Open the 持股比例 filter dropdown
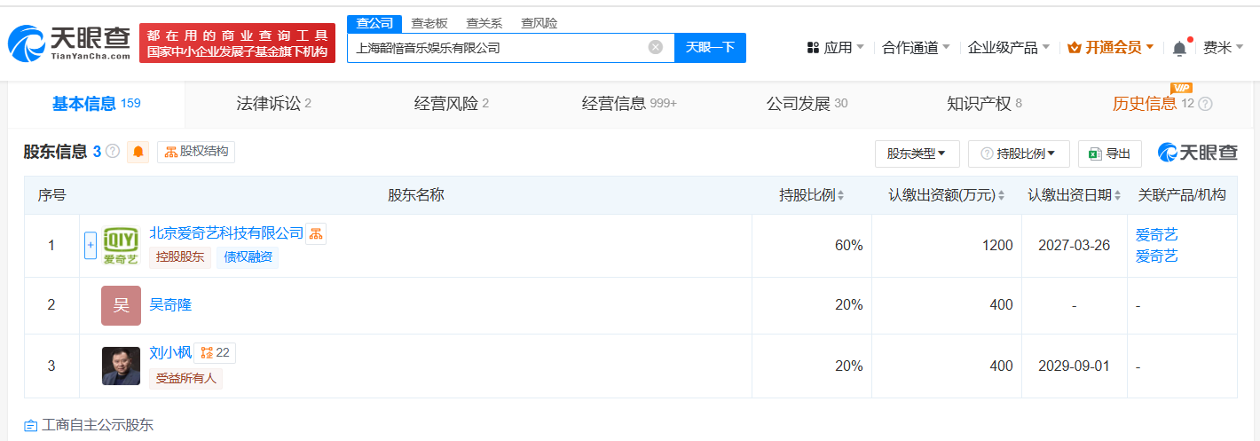Viewport: 1260px width, 441px height. click(x=1019, y=154)
